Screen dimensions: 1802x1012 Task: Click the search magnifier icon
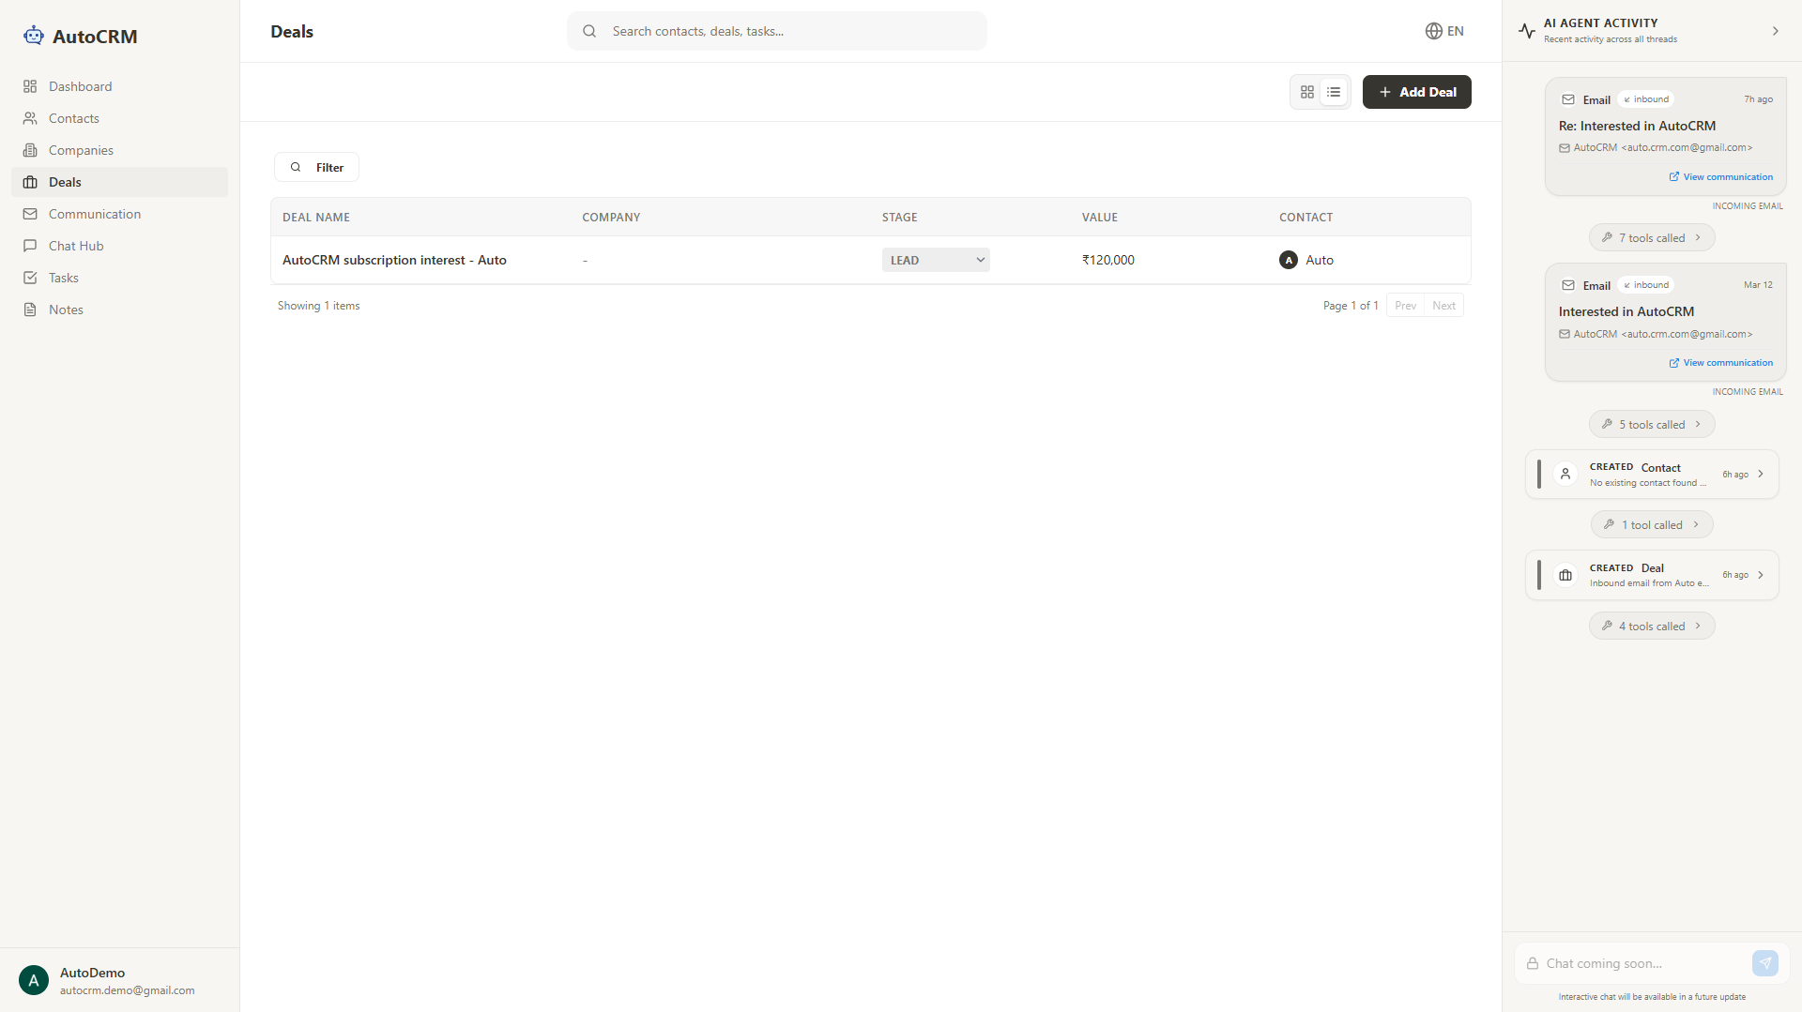coord(589,31)
